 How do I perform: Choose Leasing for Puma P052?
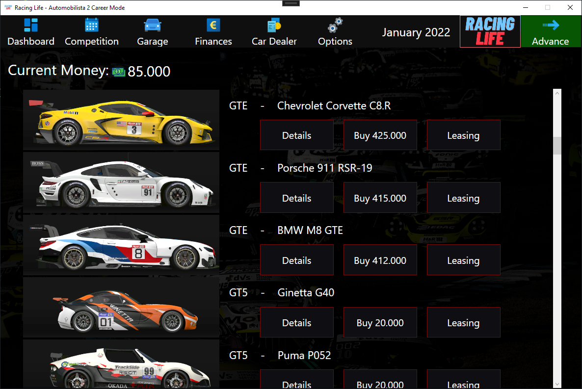coord(464,379)
